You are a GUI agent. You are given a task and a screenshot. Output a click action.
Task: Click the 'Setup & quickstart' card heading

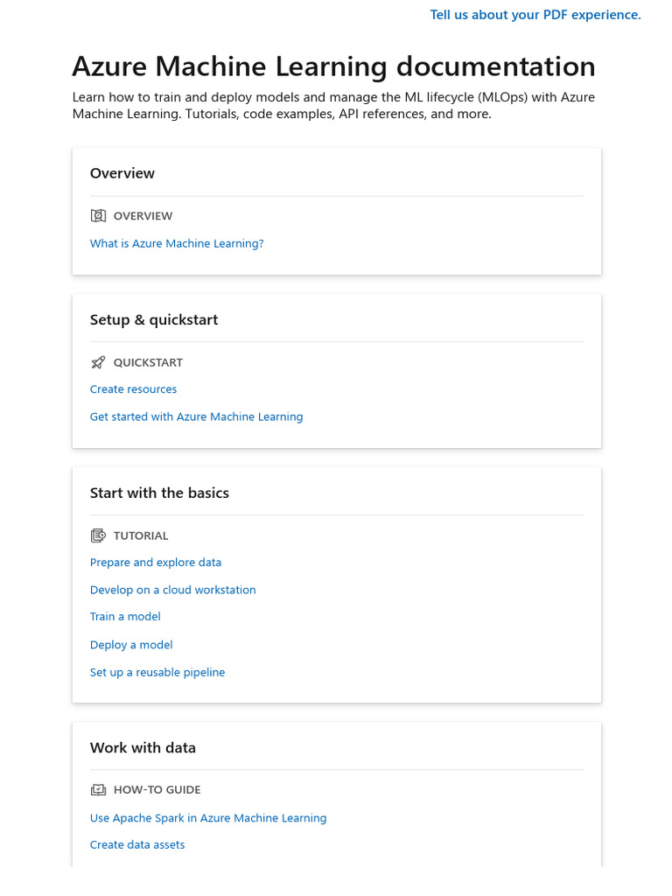pos(154,319)
